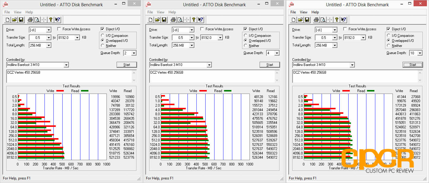This screenshot has width=429, height=183.
Task: Open View menu in Queue Depth 2 window
Action: pos(18,12)
